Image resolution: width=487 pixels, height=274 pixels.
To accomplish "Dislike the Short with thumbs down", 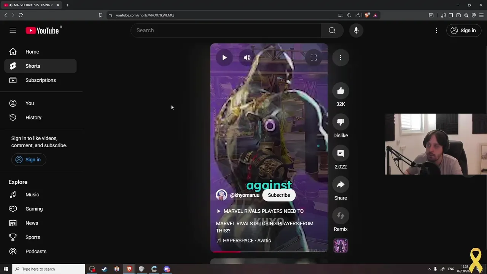I will [341, 122].
